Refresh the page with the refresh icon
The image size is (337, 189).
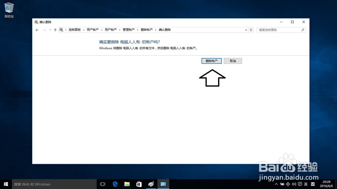click(x=251, y=30)
